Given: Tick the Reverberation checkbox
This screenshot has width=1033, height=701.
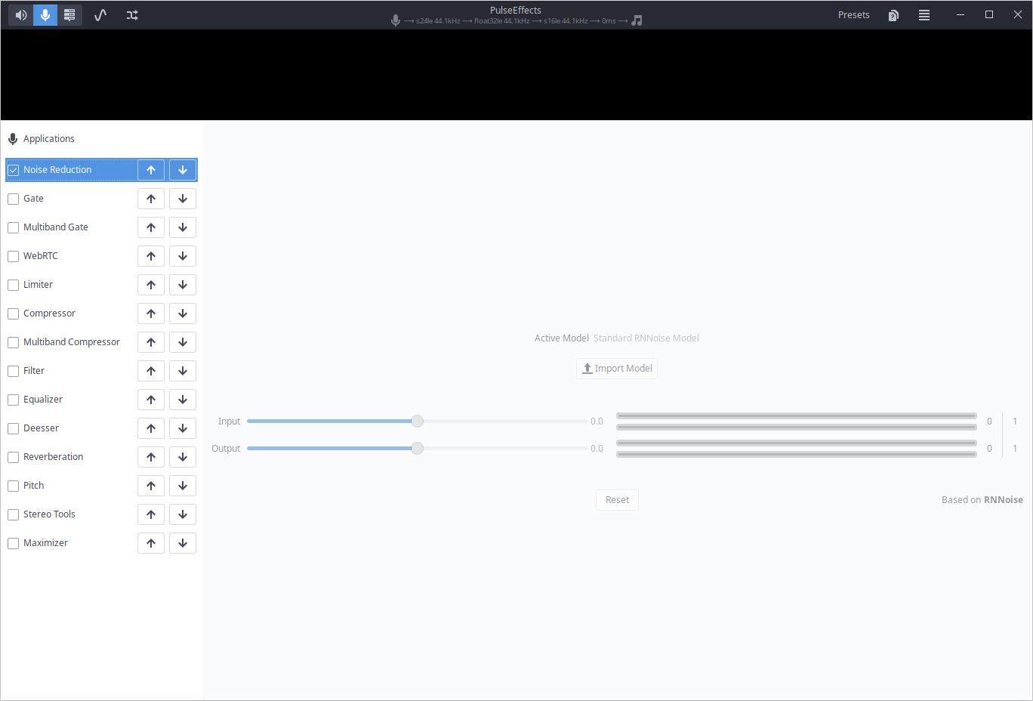Looking at the screenshot, I should coord(14,457).
